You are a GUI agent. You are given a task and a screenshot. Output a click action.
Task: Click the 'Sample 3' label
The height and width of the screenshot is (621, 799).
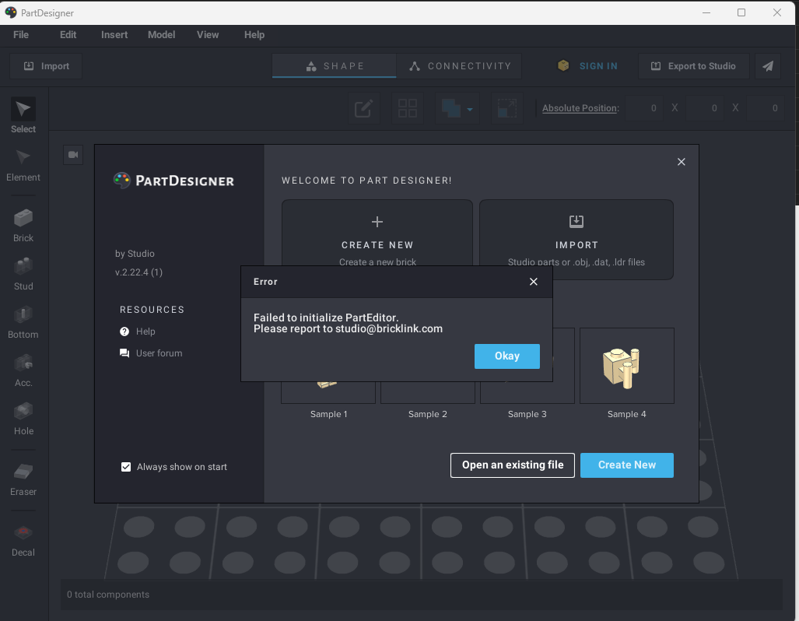pyautogui.click(x=527, y=414)
